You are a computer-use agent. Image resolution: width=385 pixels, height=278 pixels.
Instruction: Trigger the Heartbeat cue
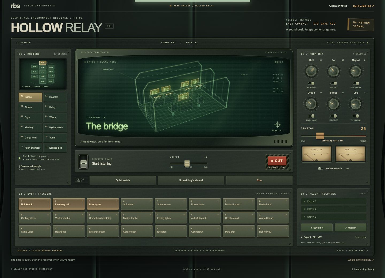69,231
